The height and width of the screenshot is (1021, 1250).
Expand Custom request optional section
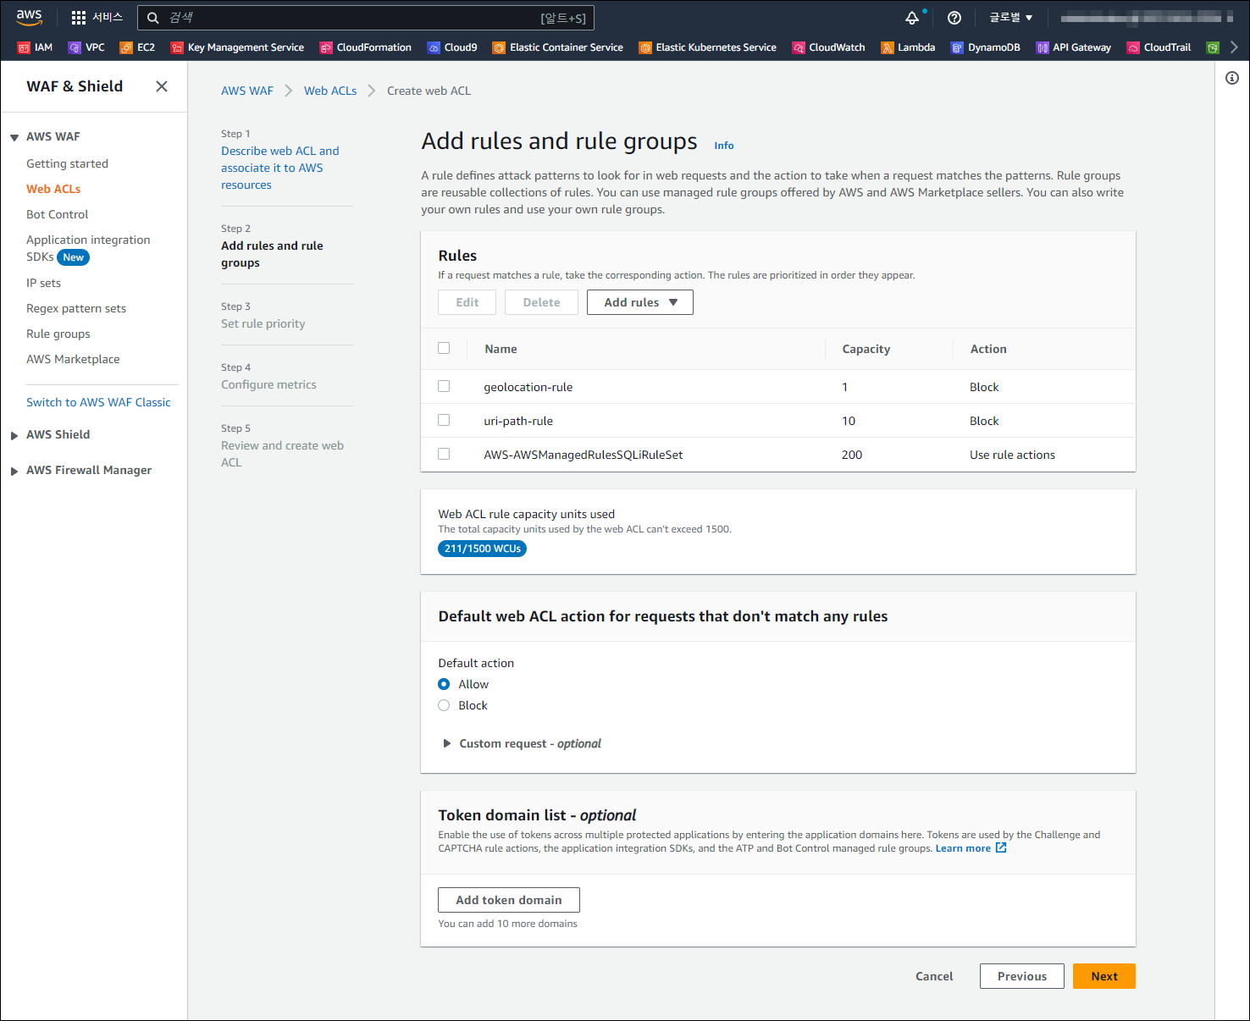point(522,743)
